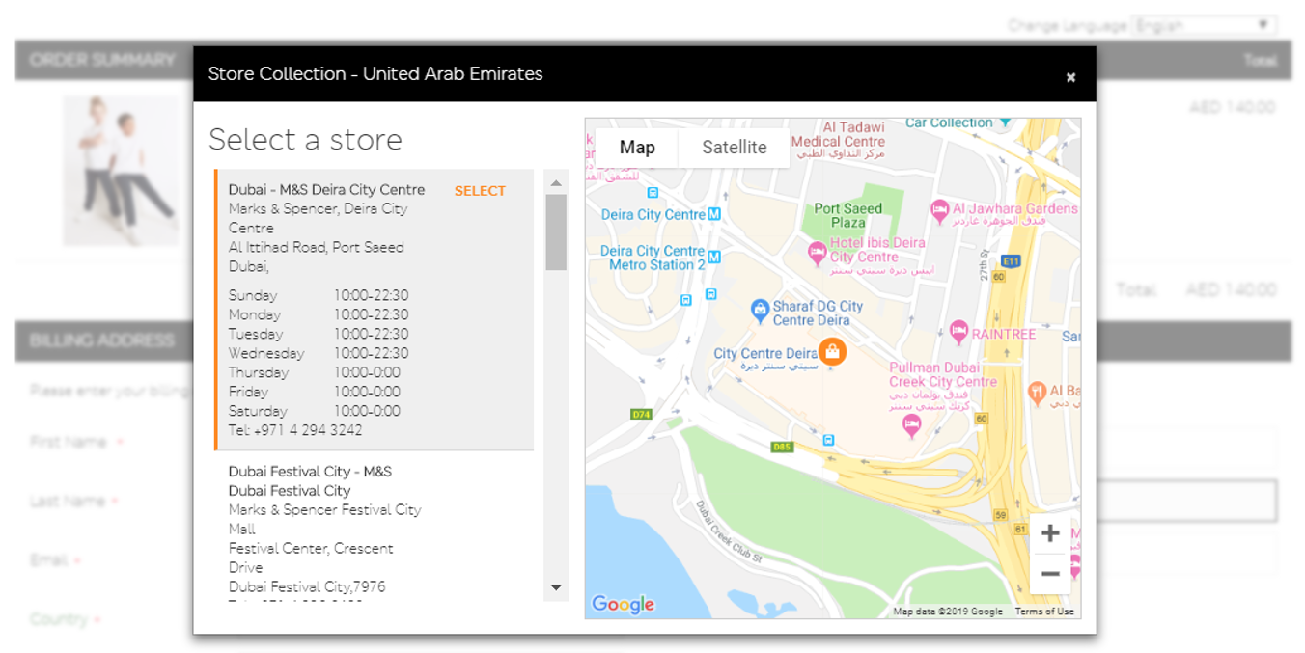Click the D74 road sign on map
Screen dimensions: 1305x653
(641, 414)
